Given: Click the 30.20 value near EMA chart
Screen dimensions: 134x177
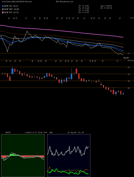Looking at the screenshot, I should tap(126, 58).
